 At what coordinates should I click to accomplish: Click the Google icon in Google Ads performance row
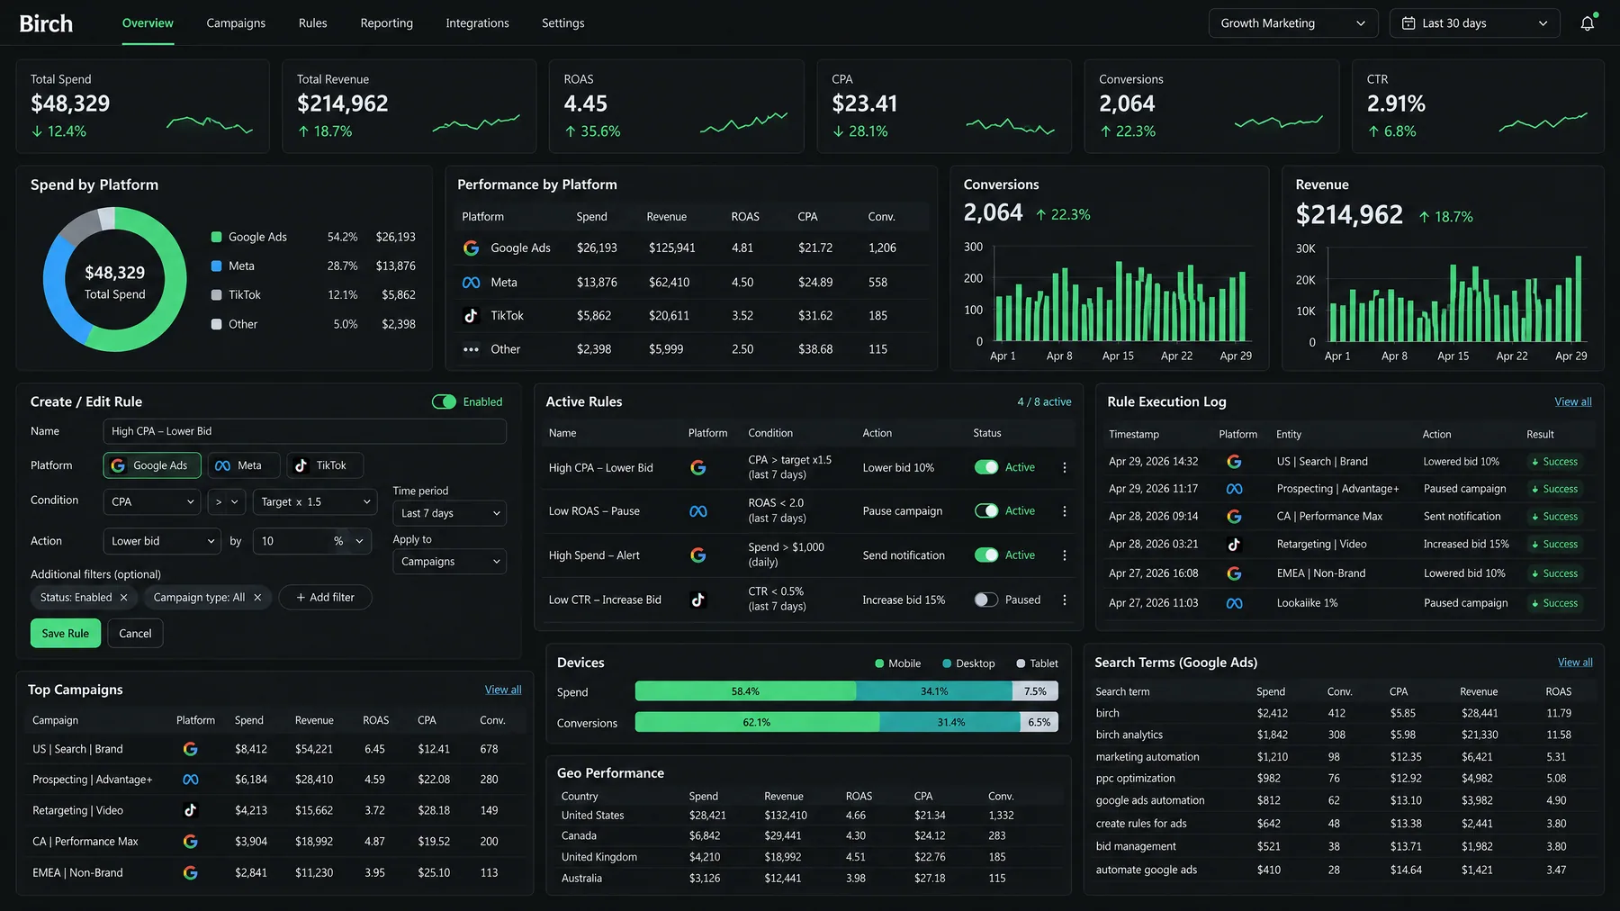pos(471,248)
